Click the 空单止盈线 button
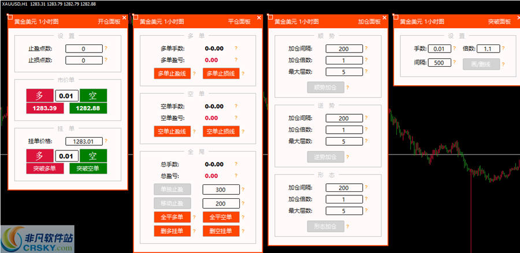The image size is (520, 253). click(172, 131)
